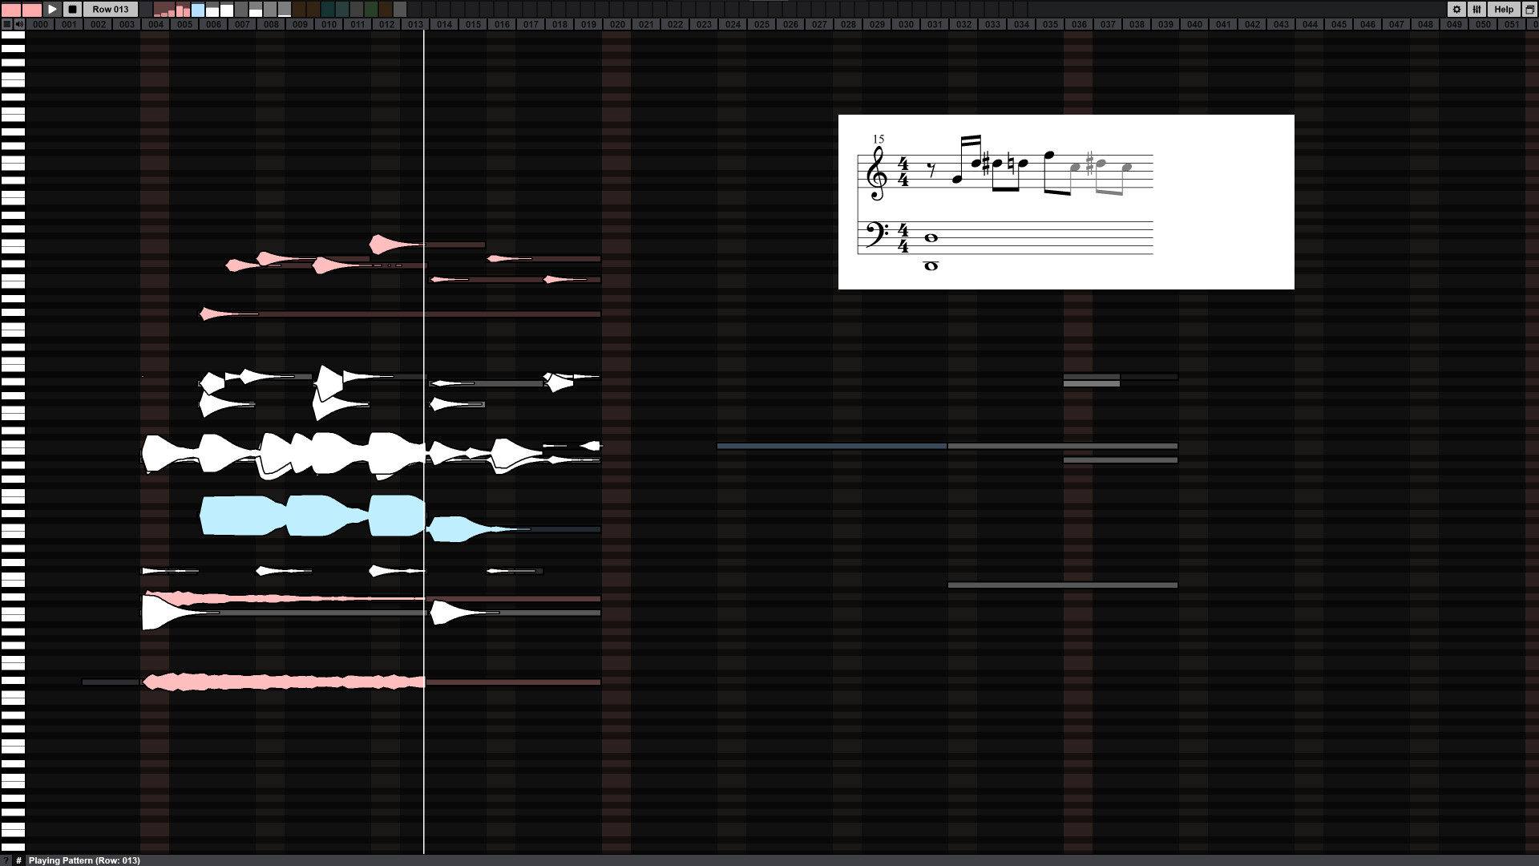Click the speaker audio icon above the piano roll
1539x866 pixels.
19,23
